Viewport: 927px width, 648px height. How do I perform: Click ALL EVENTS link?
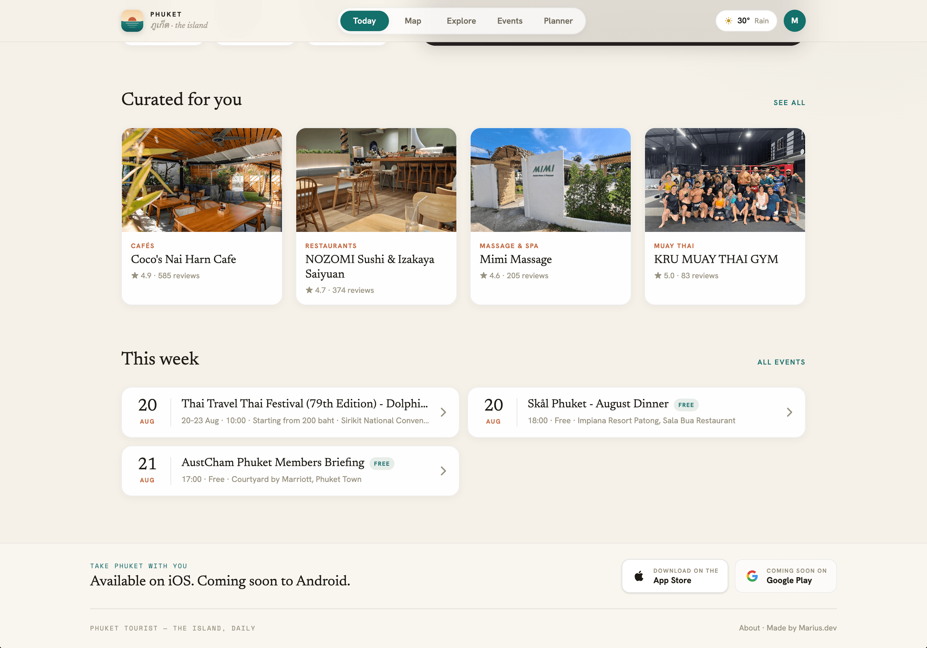coord(781,362)
